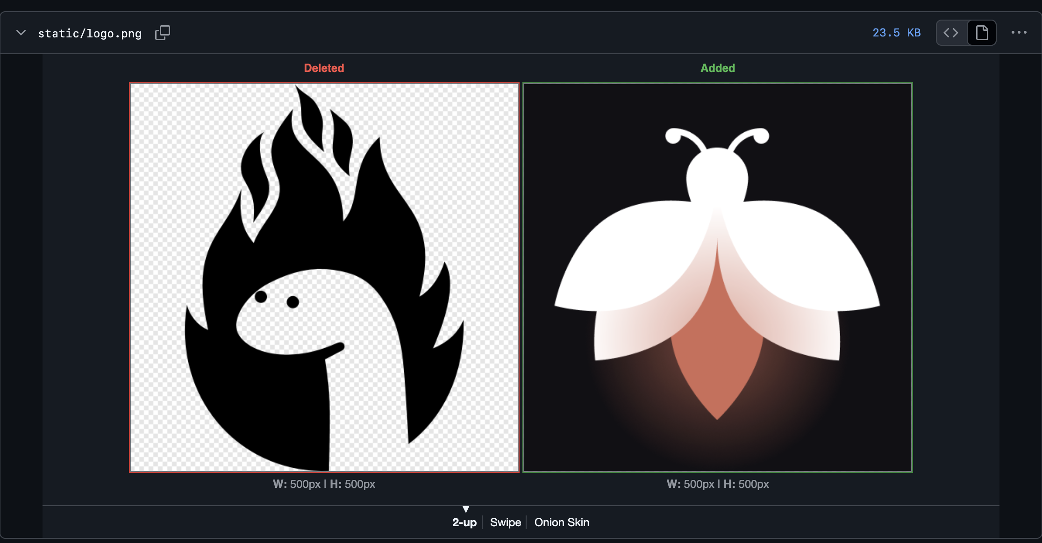The width and height of the screenshot is (1042, 543).
Task: Click the added image dimensions text
Action: (717, 484)
